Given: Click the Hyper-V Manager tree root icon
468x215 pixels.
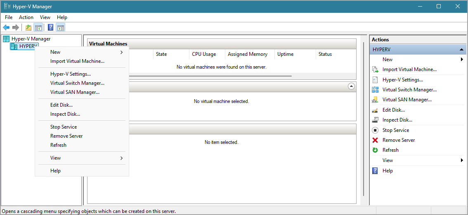Looking at the screenshot, I should pos(6,39).
